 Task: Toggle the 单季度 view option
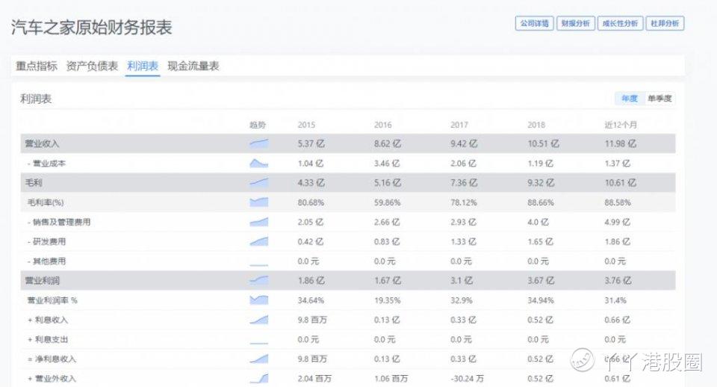[x=659, y=99]
